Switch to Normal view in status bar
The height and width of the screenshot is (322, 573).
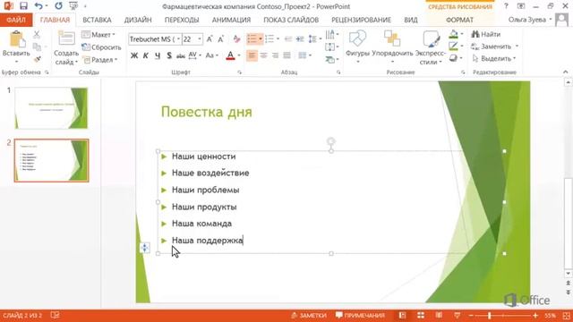tap(402, 315)
